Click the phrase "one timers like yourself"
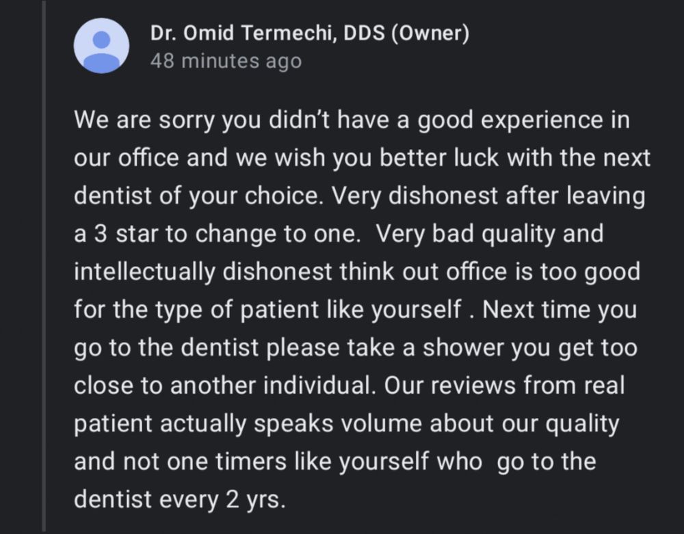The image size is (684, 534). tap(298, 462)
